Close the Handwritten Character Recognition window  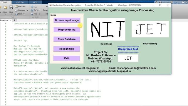[167, 5]
